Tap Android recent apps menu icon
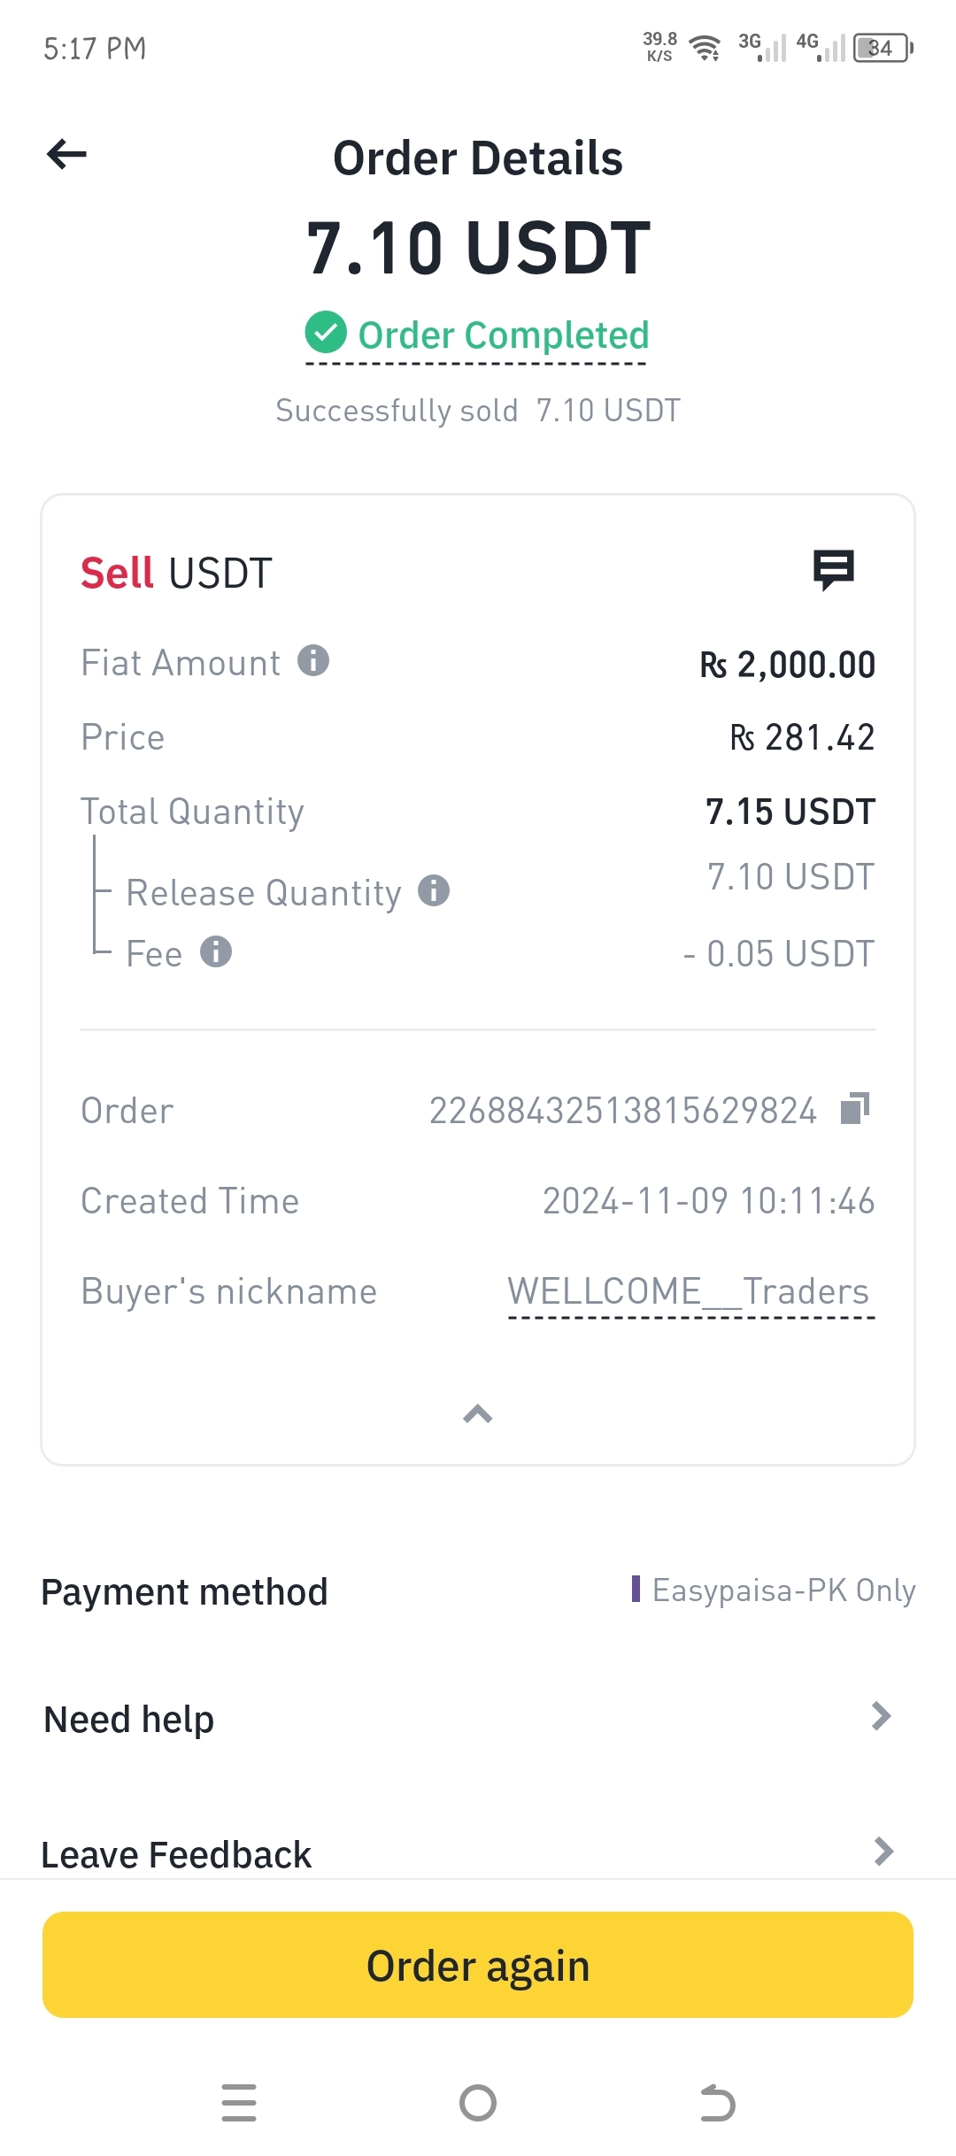The width and height of the screenshot is (956, 2156). pyautogui.click(x=239, y=2103)
